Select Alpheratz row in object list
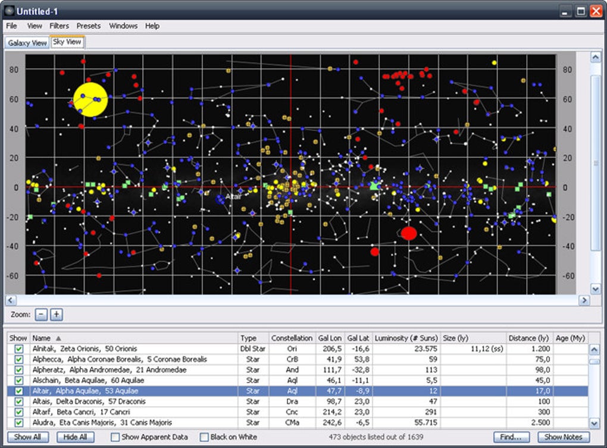Screen dimensions: 607x448 click(109, 370)
